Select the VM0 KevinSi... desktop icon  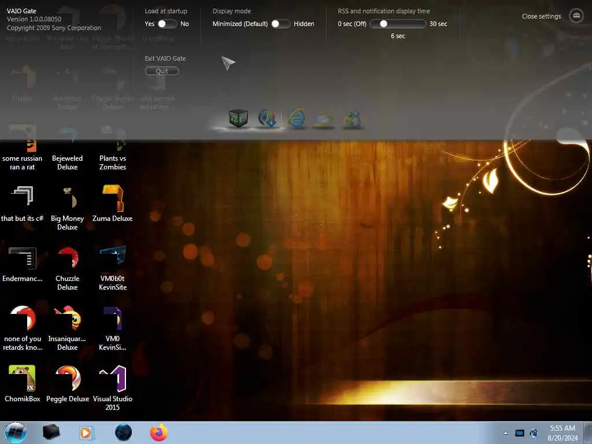113,328
